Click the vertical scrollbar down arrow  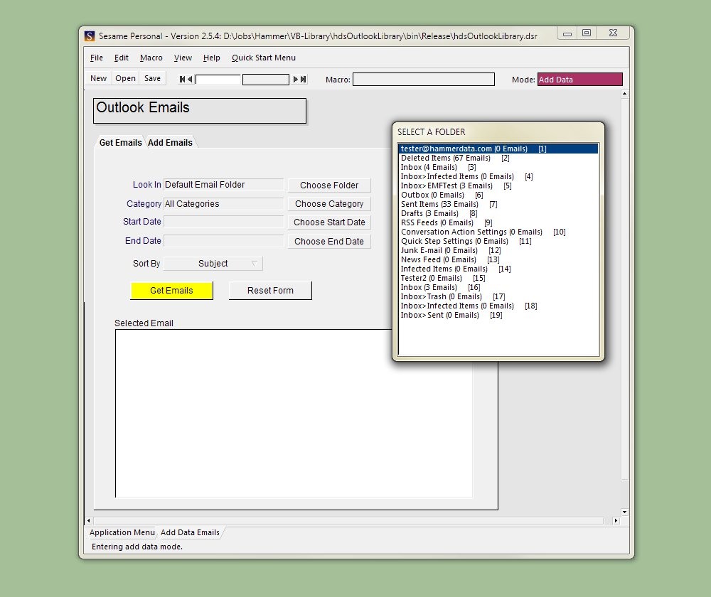[x=624, y=512]
